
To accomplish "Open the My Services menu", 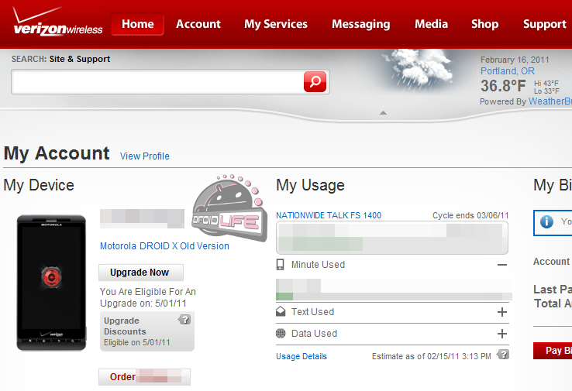I will pyautogui.click(x=276, y=24).
